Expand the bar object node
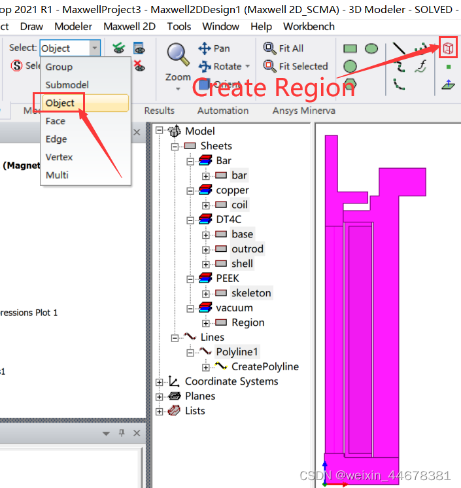 tap(205, 176)
